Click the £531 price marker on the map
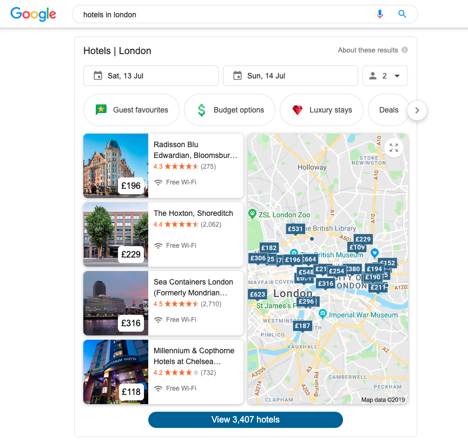Viewport: 468px width, 442px height. point(295,229)
